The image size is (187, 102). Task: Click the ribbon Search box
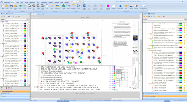[x=73, y=2]
